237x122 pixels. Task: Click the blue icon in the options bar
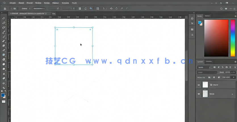click(91, 8)
